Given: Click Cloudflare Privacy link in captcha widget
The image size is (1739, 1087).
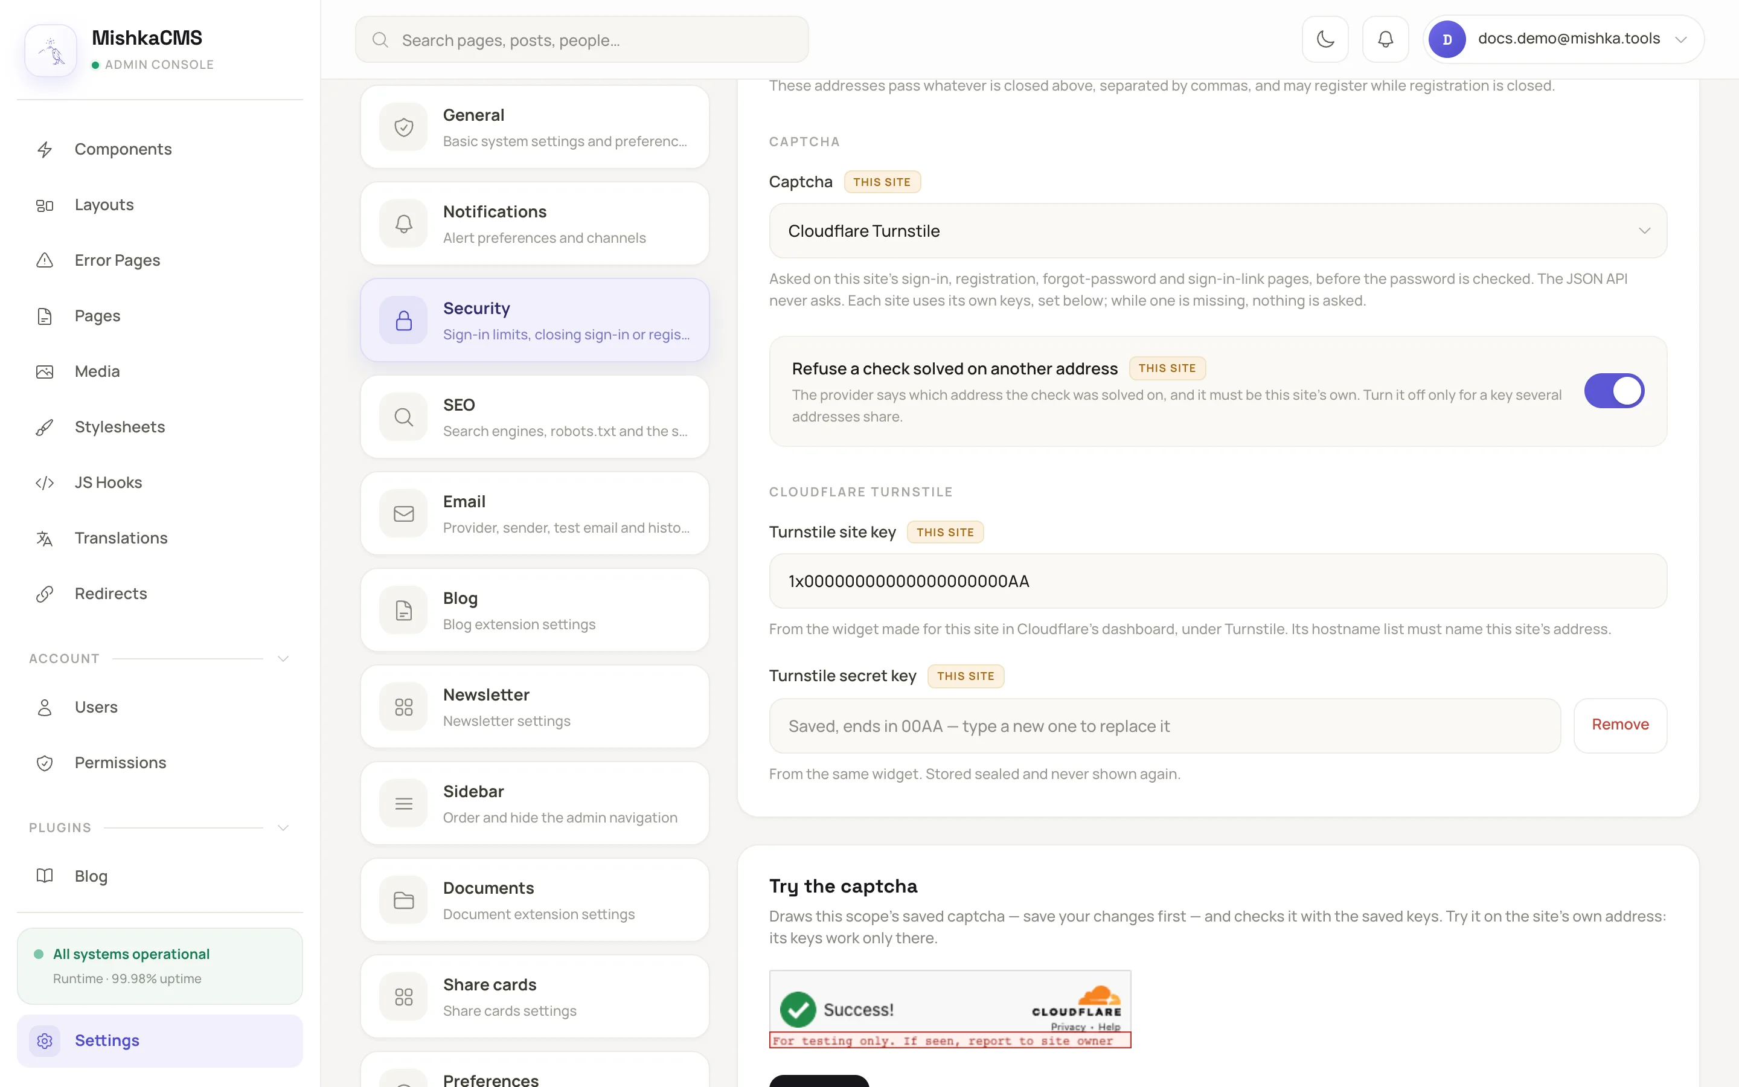Looking at the screenshot, I should (1068, 1027).
